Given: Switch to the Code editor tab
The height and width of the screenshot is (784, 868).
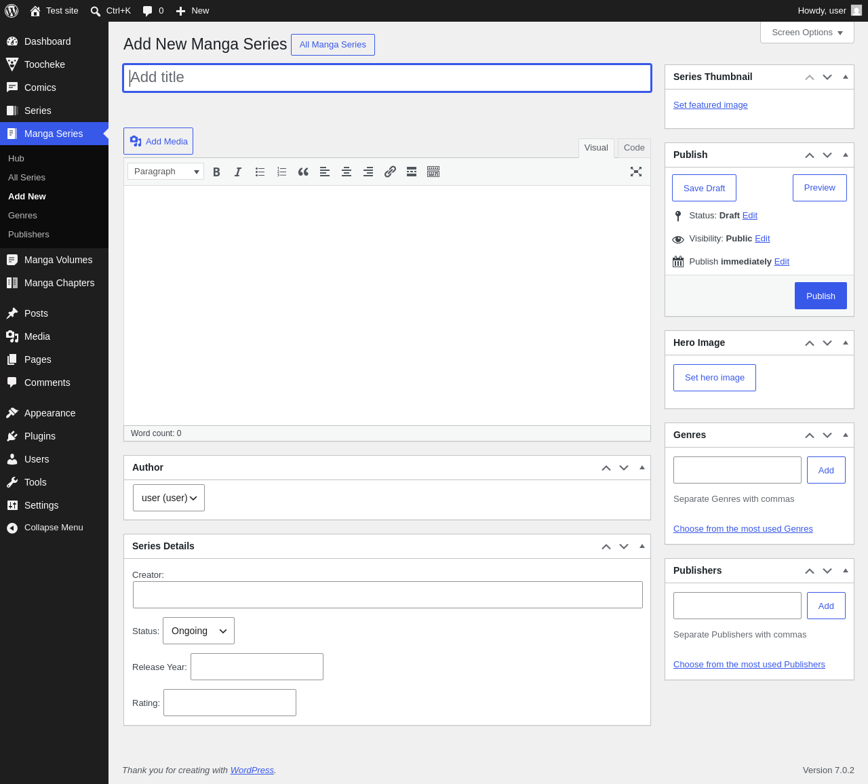Looking at the screenshot, I should point(634,148).
